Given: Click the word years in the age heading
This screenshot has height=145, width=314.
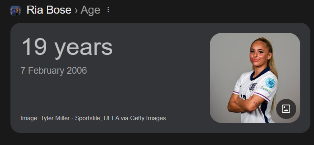Looking at the screenshot, I should pos(83,48).
